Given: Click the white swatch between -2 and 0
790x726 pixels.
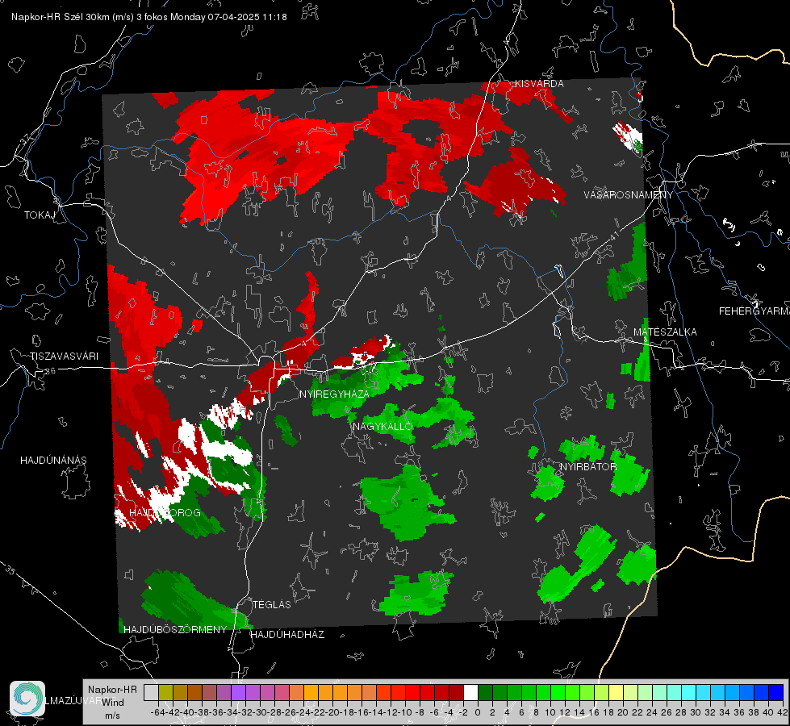Looking at the screenshot, I should pyautogui.click(x=470, y=692).
